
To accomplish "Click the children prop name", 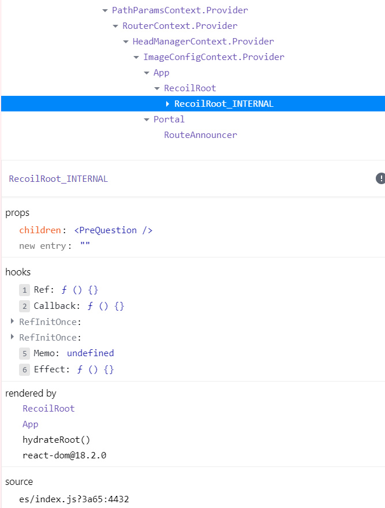I will tap(40, 230).
